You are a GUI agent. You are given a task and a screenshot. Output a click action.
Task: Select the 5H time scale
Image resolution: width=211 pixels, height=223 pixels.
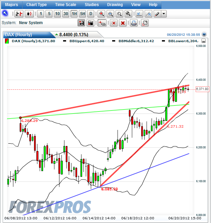[x=82, y=14]
